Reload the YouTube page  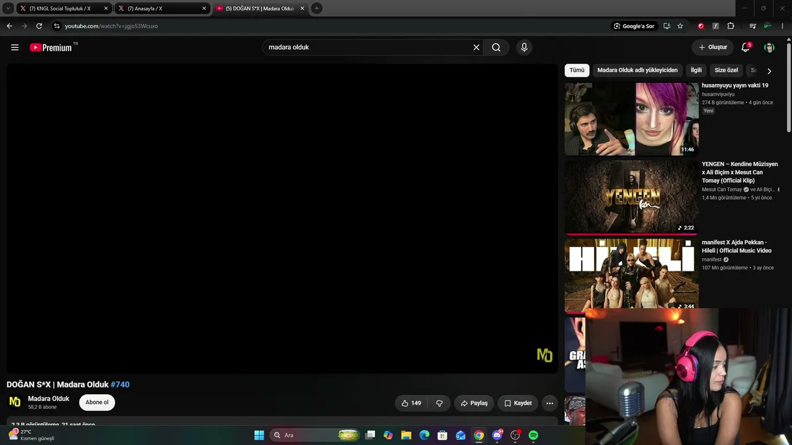[39, 26]
